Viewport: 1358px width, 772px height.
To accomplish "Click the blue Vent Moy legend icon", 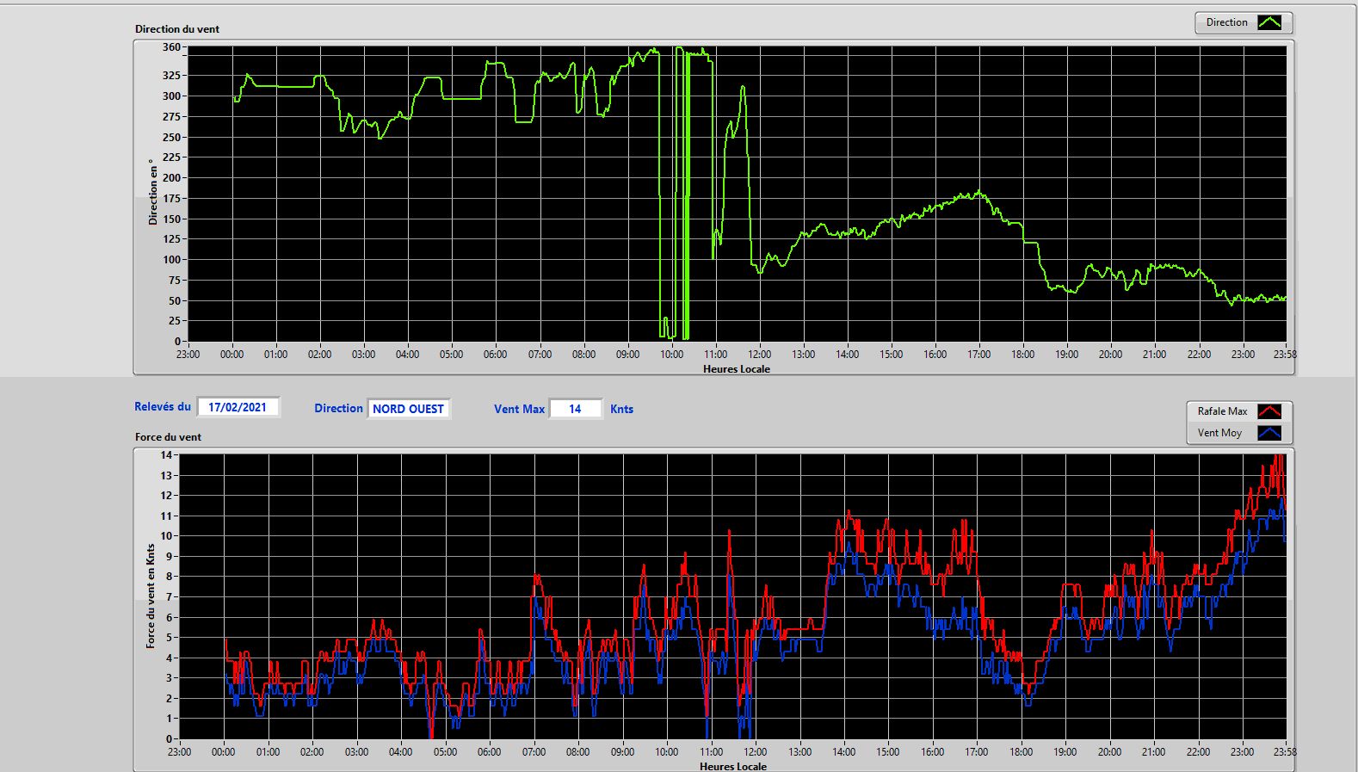I will click(1269, 433).
